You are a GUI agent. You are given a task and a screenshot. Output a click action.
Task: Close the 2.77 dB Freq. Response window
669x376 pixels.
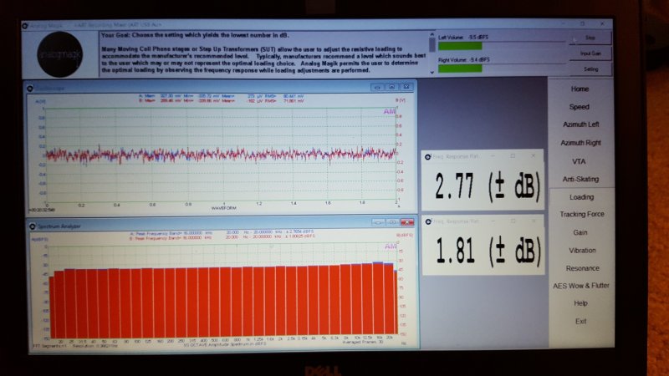point(534,156)
